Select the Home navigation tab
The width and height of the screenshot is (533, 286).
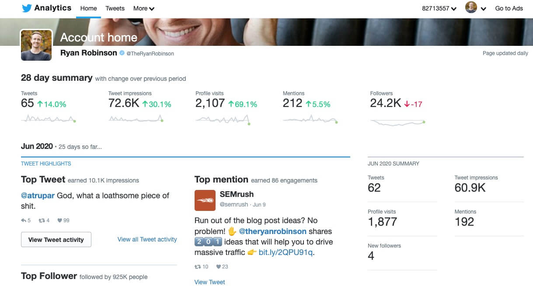(88, 8)
